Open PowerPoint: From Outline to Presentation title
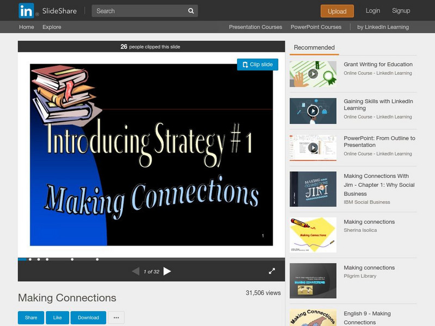 coord(379,142)
